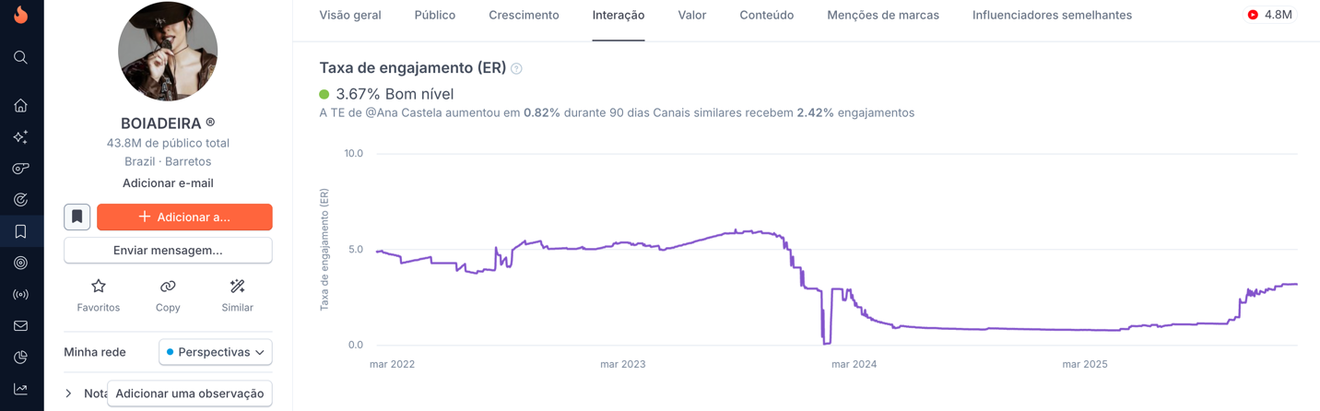
Task: Go to home via sidebar house icon
Action: click(x=20, y=105)
